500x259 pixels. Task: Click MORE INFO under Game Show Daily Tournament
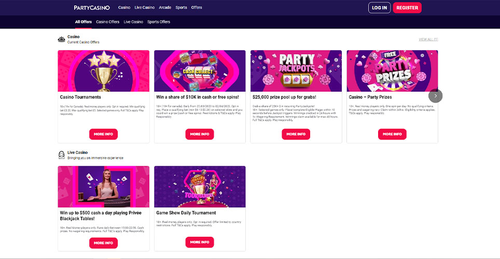(x=200, y=242)
